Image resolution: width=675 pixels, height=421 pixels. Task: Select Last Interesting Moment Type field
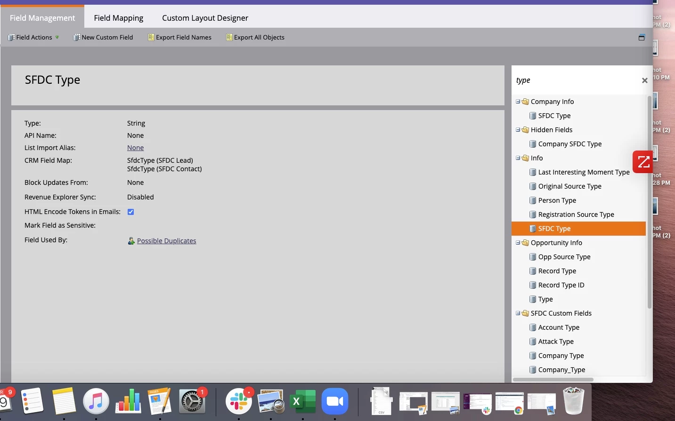point(584,172)
